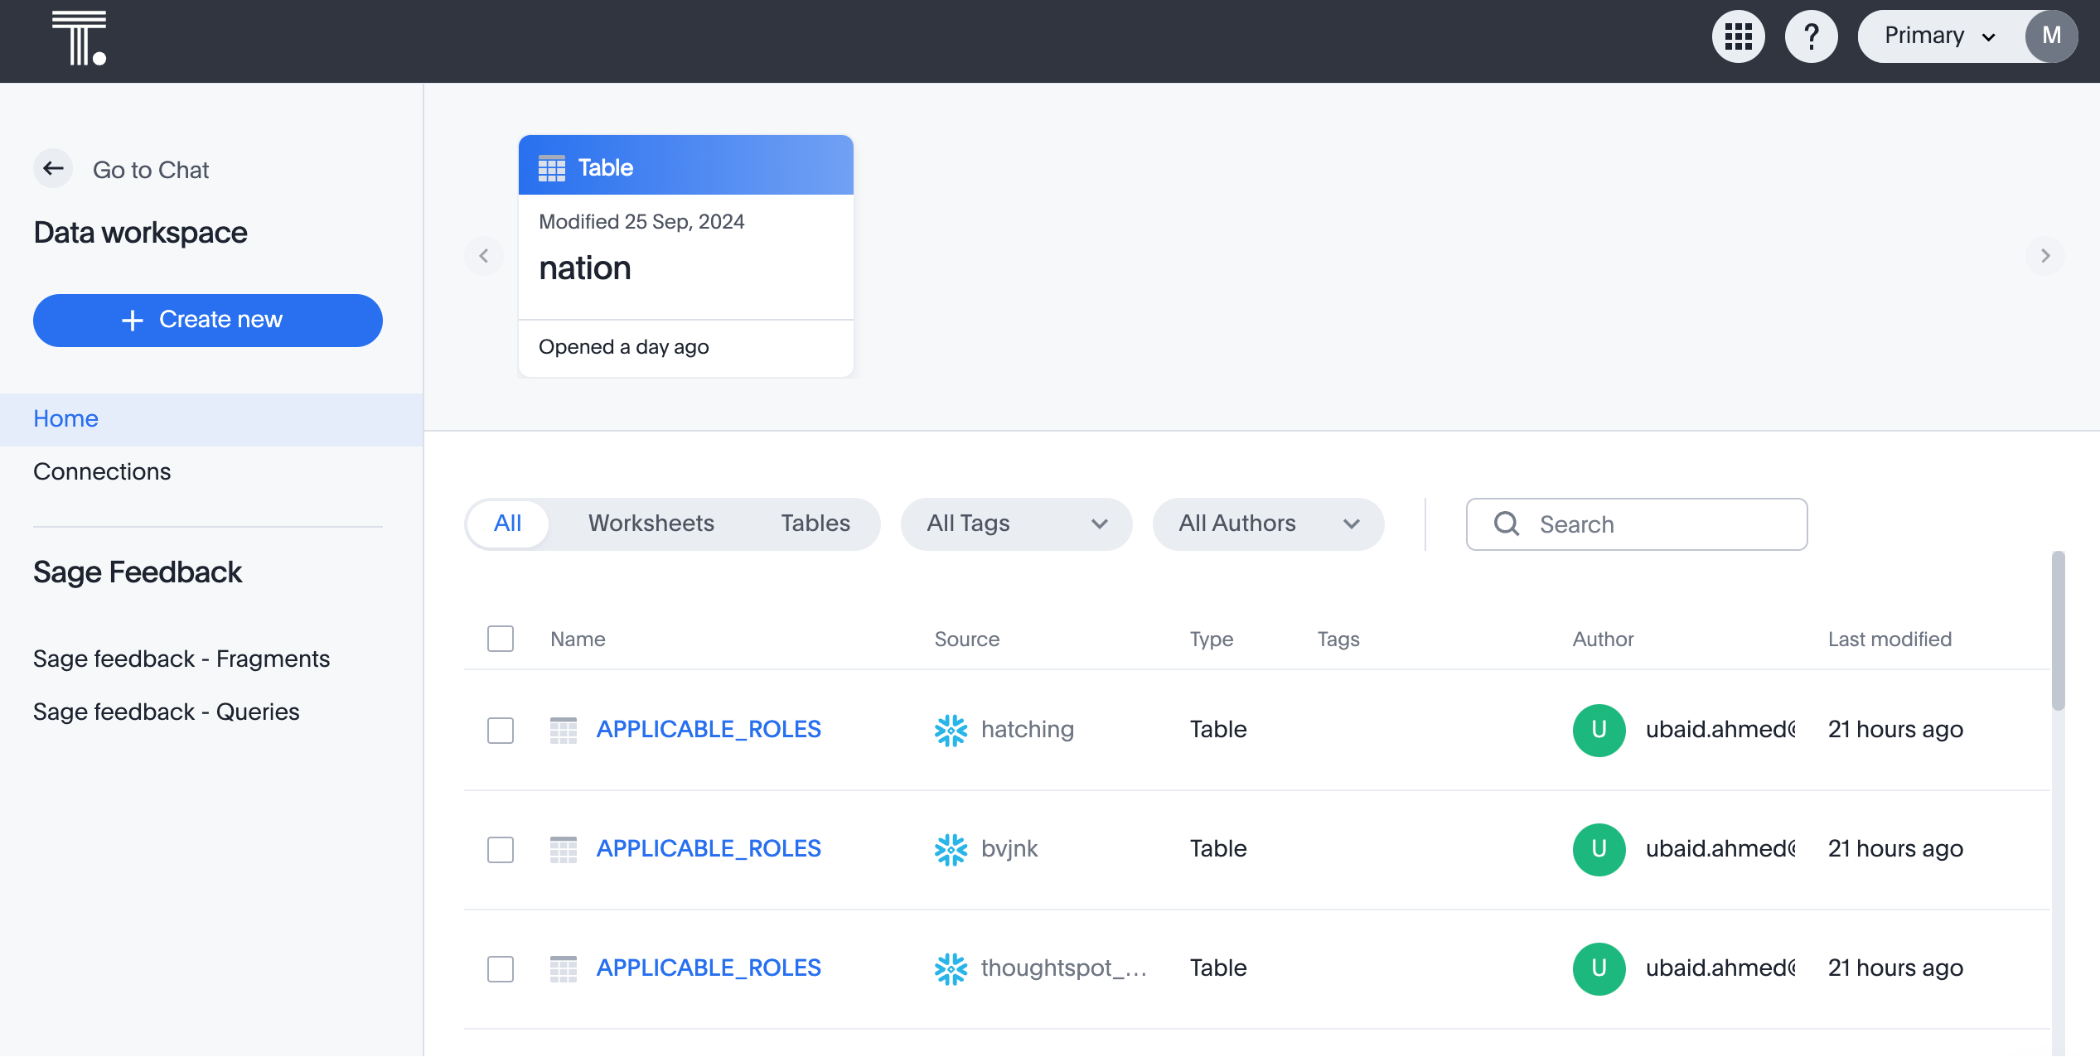Expand the All Authors dropdown filter
Screen dimensions: 2100x1057
[1268, 523]
